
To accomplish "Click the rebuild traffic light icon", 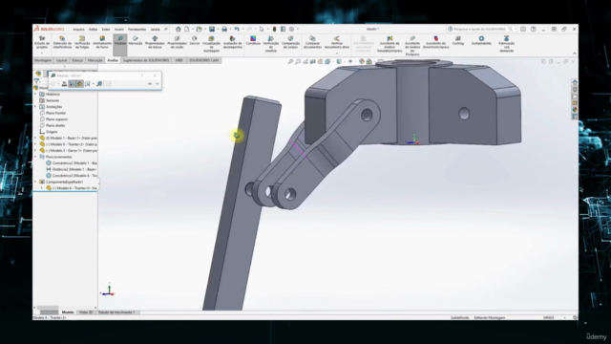I will tap(274, 29).
